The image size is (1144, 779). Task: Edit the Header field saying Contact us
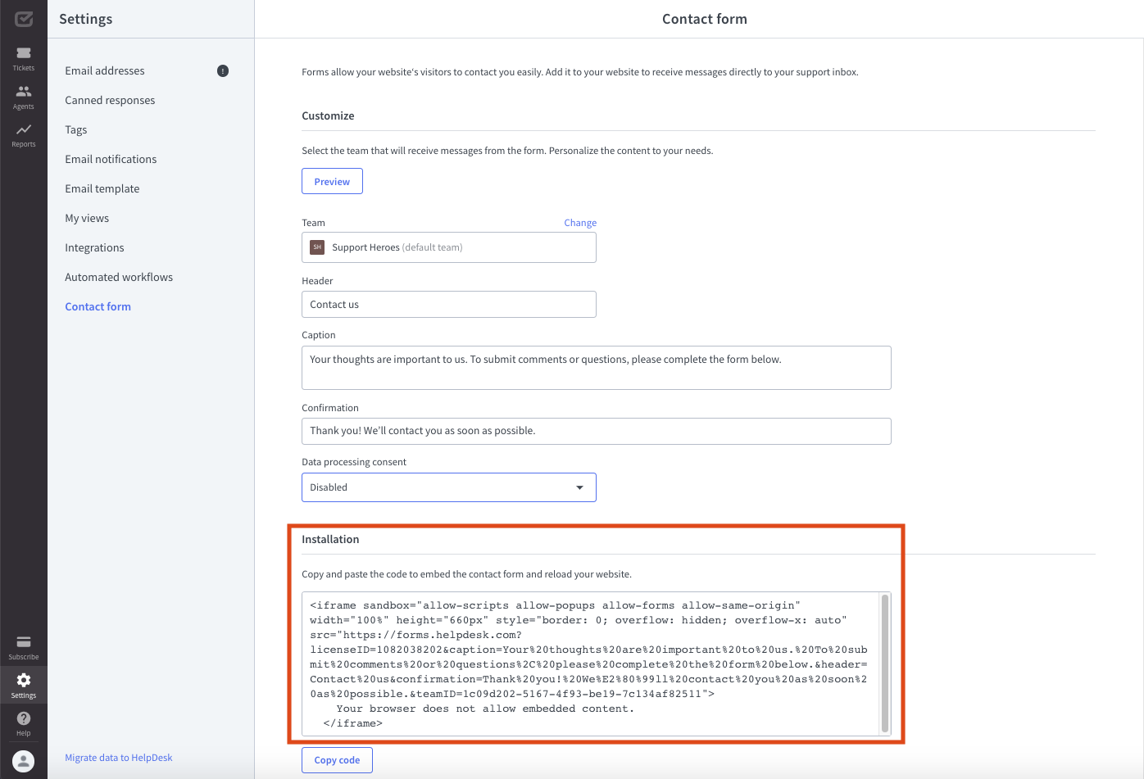point(448,304)
